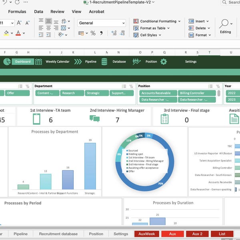Open Format as Table menu
Viewport: 240px width, 240px height.
151,28
